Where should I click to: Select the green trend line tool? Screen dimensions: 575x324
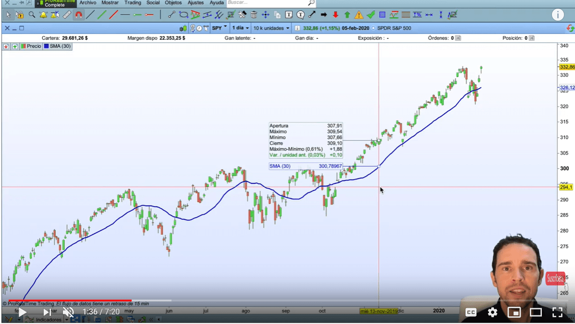click(102, 15)
